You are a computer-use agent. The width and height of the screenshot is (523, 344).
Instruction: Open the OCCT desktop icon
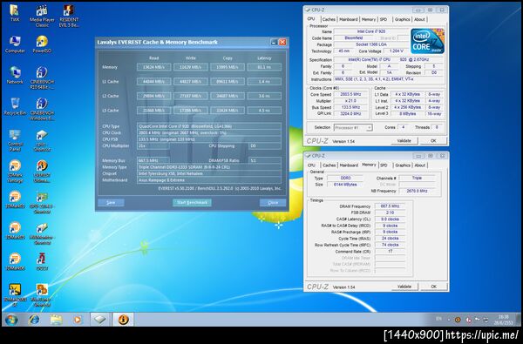42,261
